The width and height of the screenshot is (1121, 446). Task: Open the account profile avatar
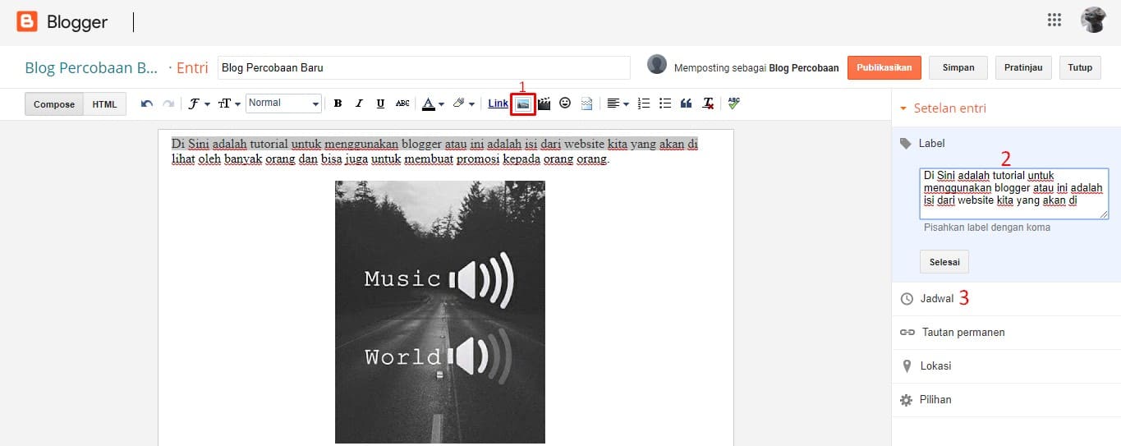(1093, 20)
